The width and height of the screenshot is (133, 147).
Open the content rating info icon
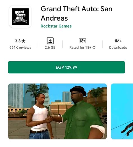point(94,48)
